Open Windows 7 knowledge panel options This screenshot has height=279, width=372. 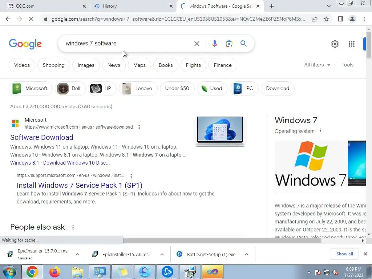pyautogui.click(x=320, y=131)
